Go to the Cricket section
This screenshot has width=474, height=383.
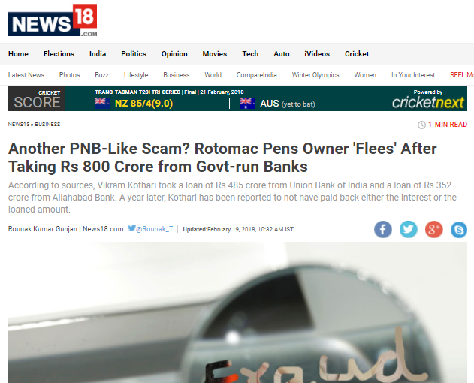tap(357, 54)
